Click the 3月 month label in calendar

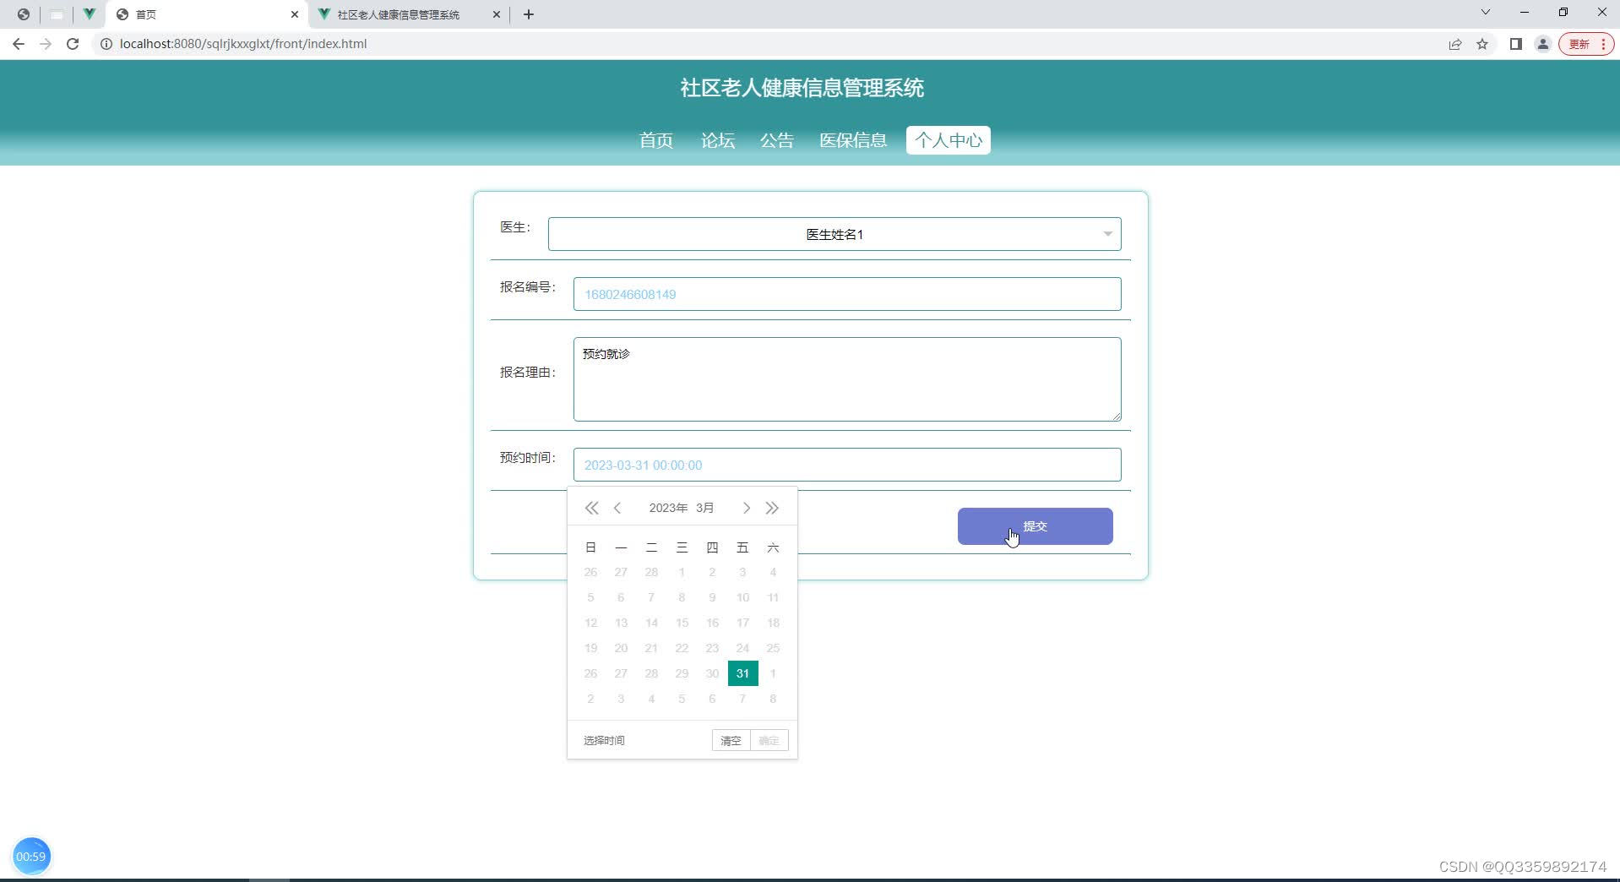click(705, 508)
